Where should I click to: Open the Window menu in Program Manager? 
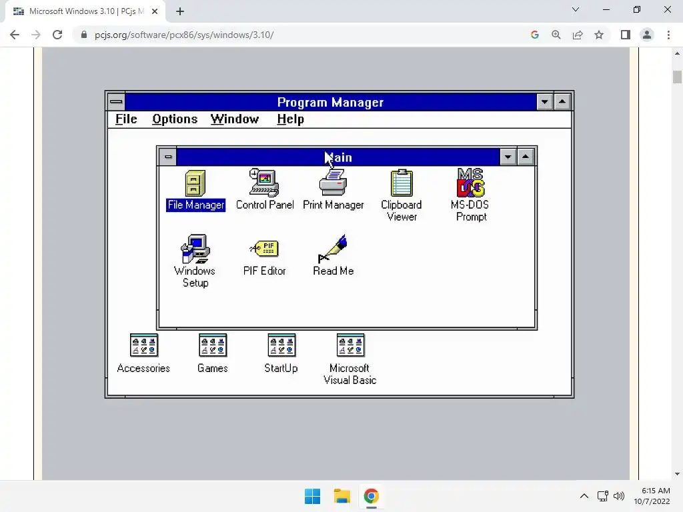click(235, 119)
